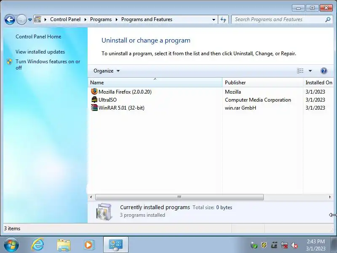The height and width of the screenshot is (253, 337).
Task: Click the scrollbar right arrow
Action: [x=330, y=197]
